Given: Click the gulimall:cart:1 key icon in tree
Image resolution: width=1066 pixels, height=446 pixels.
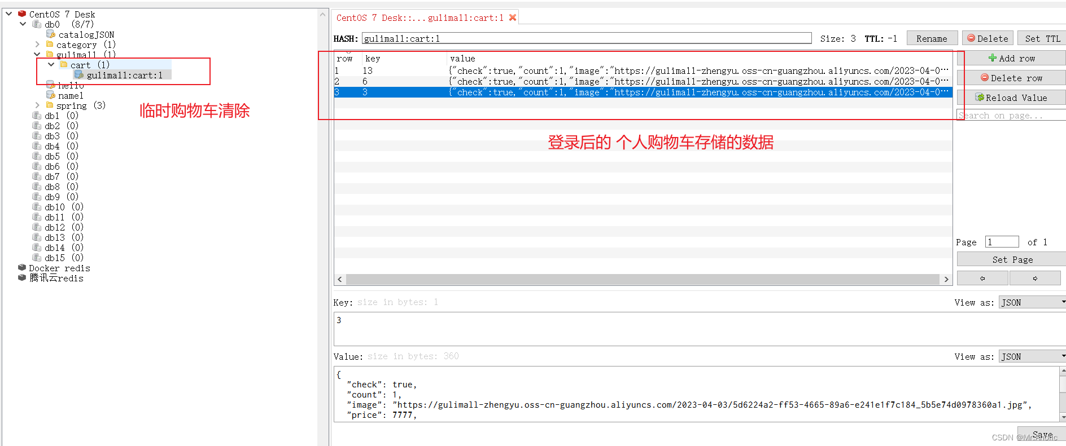Looking at the screenshot, I should point(79,75).
